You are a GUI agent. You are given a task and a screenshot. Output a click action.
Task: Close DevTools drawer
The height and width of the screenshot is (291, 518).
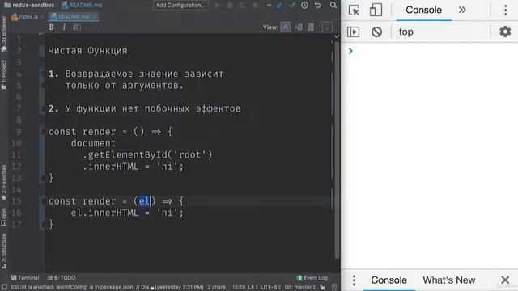pos(505,280)
